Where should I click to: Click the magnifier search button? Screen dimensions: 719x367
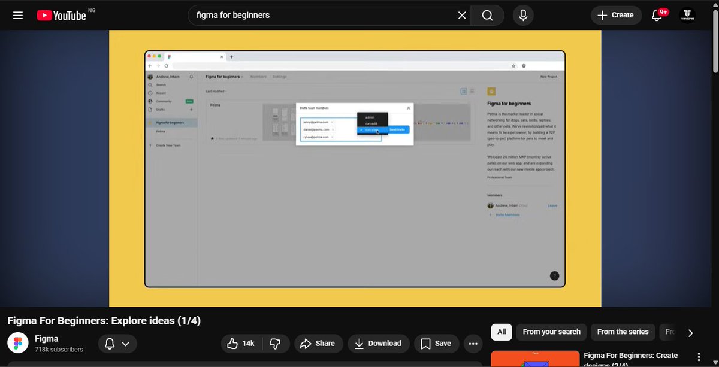(487, 15)
